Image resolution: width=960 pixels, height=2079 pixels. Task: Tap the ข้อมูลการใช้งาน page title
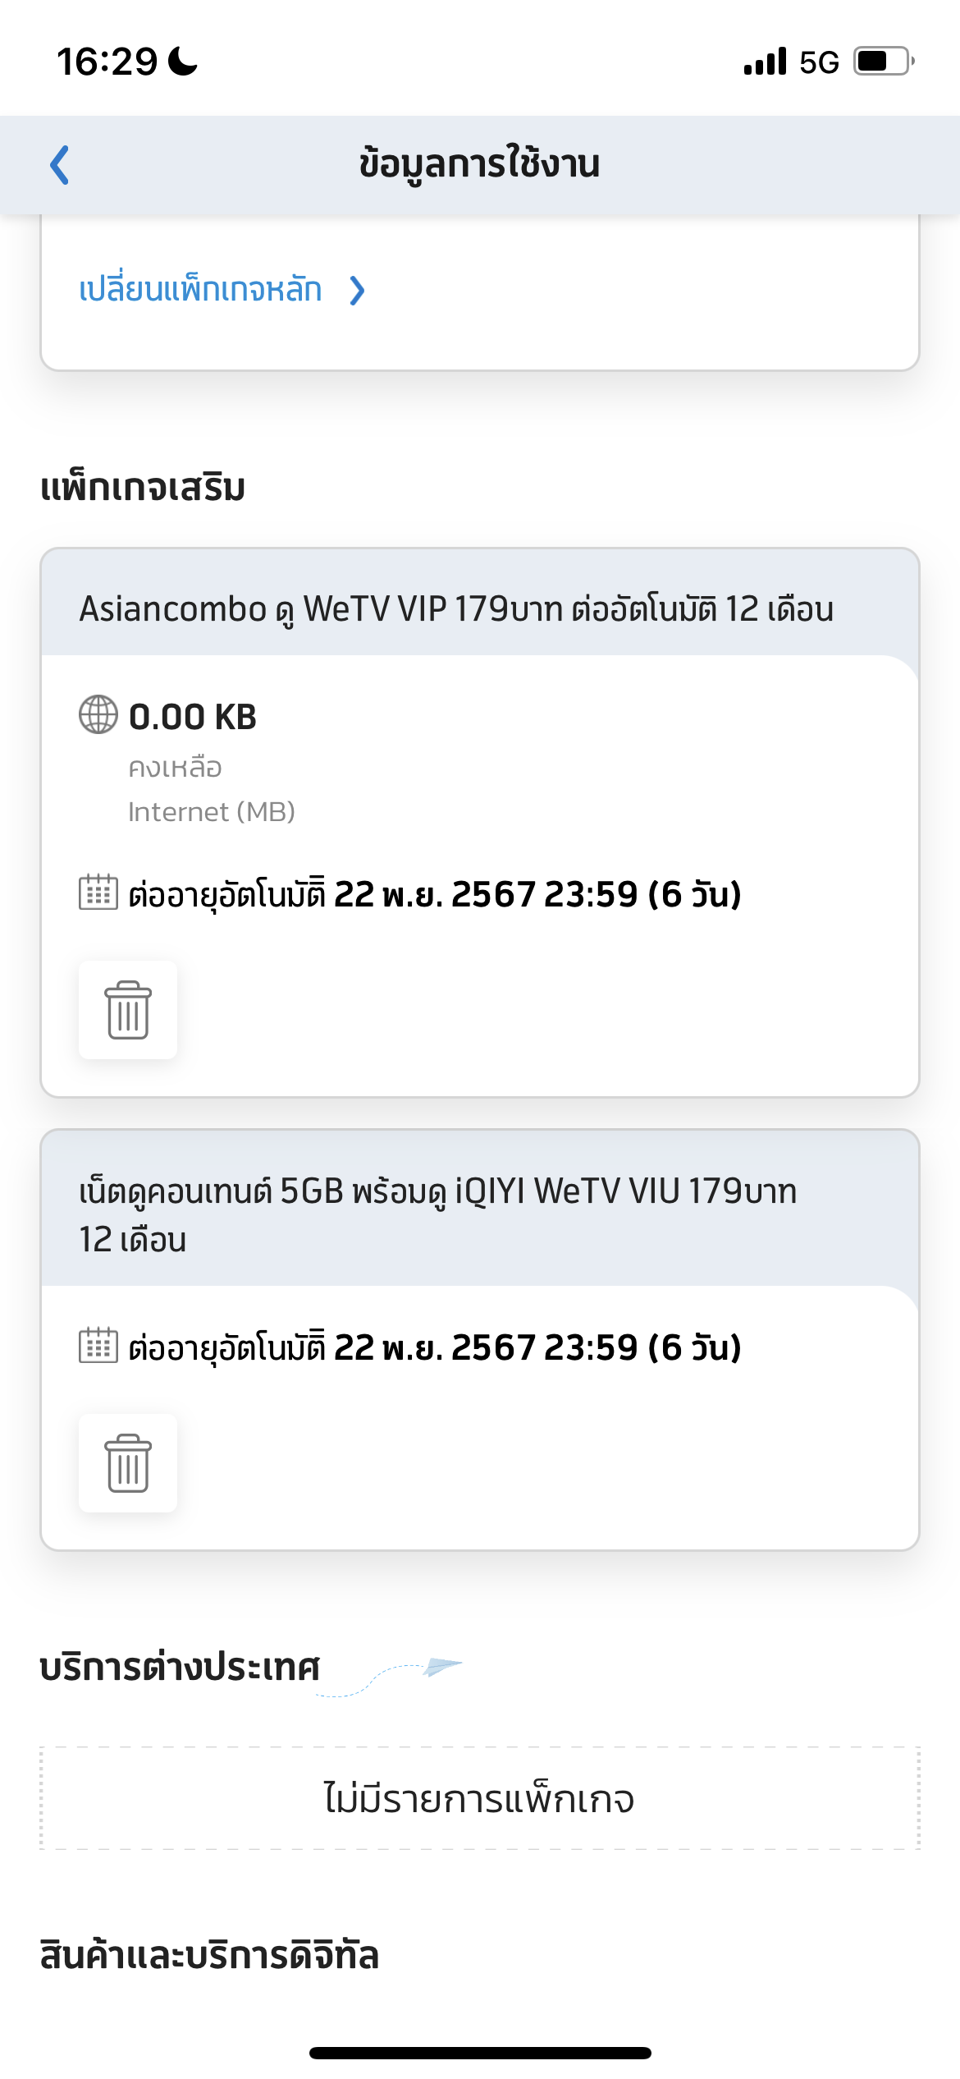(x=479, y=164)
